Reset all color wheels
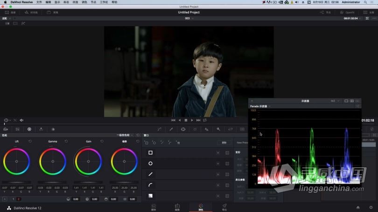 [138, 135]
